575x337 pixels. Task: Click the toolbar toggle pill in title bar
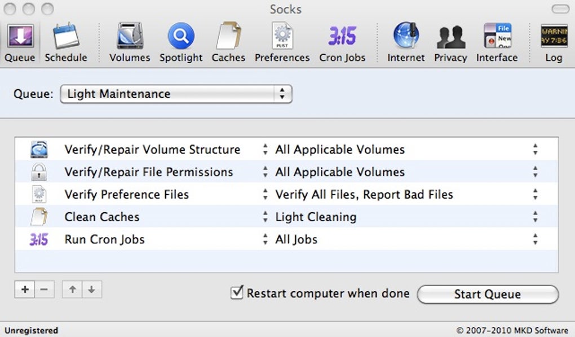(560, 9)
